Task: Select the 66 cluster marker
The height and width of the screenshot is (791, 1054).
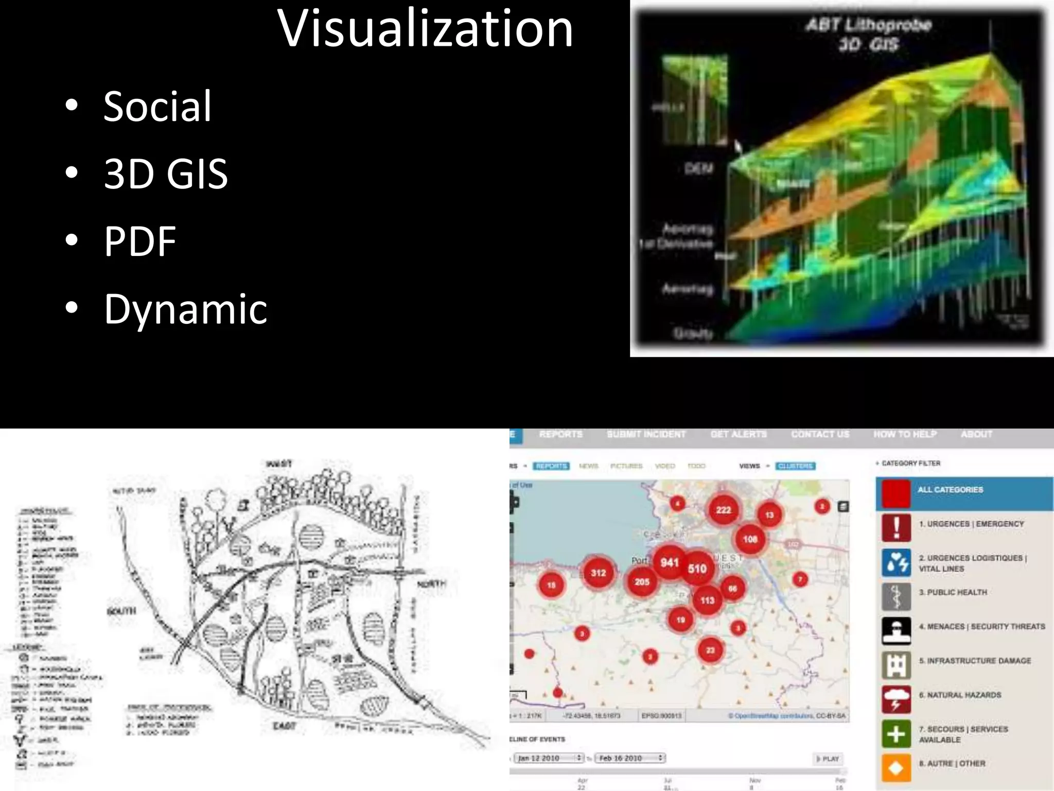Action: 732,589
